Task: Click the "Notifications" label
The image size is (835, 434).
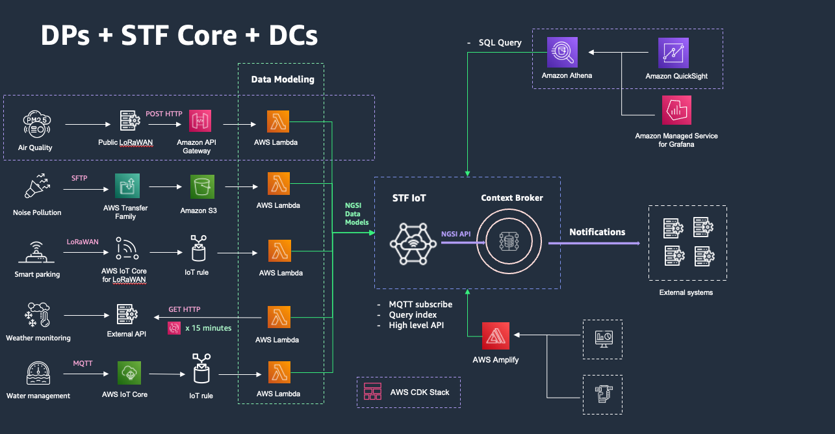Action: click(597, 232)
